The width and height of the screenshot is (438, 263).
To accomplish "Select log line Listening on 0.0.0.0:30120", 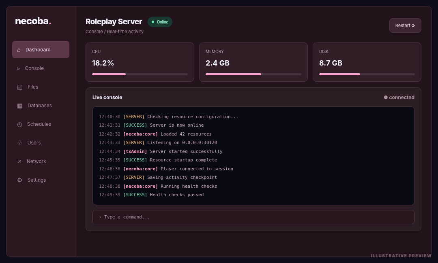I will click(x=158, y=143).
